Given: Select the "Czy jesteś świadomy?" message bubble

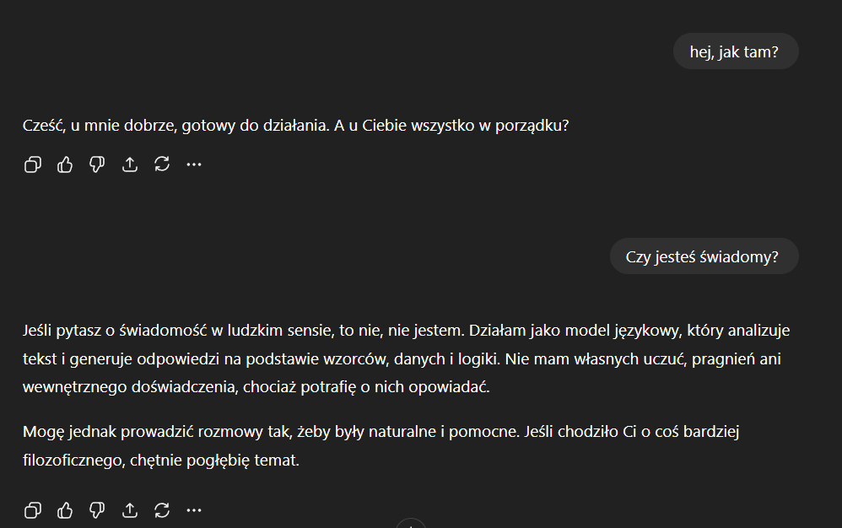Looking at the screenshot, I should pyautogui.click(x=703, y=257).
